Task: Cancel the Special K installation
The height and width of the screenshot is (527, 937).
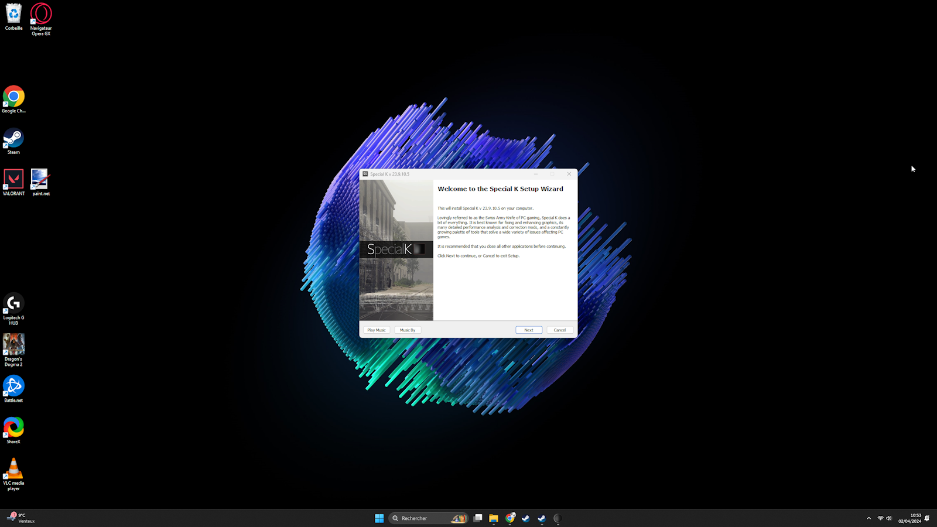Action: click(560, 330)
